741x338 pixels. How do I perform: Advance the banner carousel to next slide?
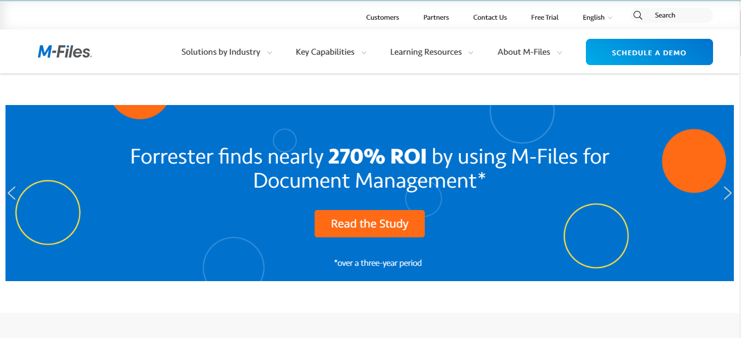tap(728, 193)
